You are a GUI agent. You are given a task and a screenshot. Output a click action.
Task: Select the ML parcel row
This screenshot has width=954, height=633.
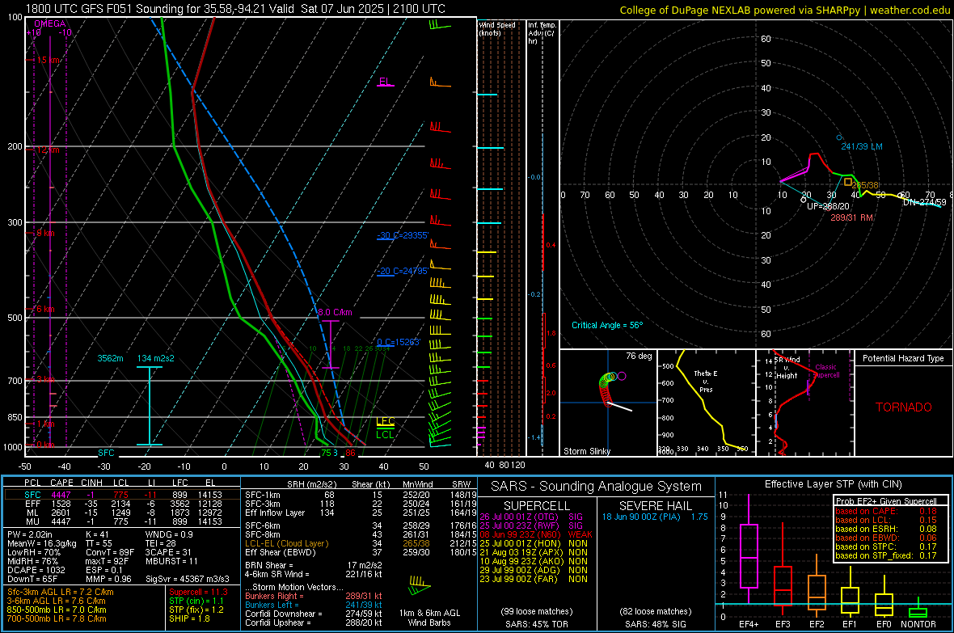coord(122,513)
